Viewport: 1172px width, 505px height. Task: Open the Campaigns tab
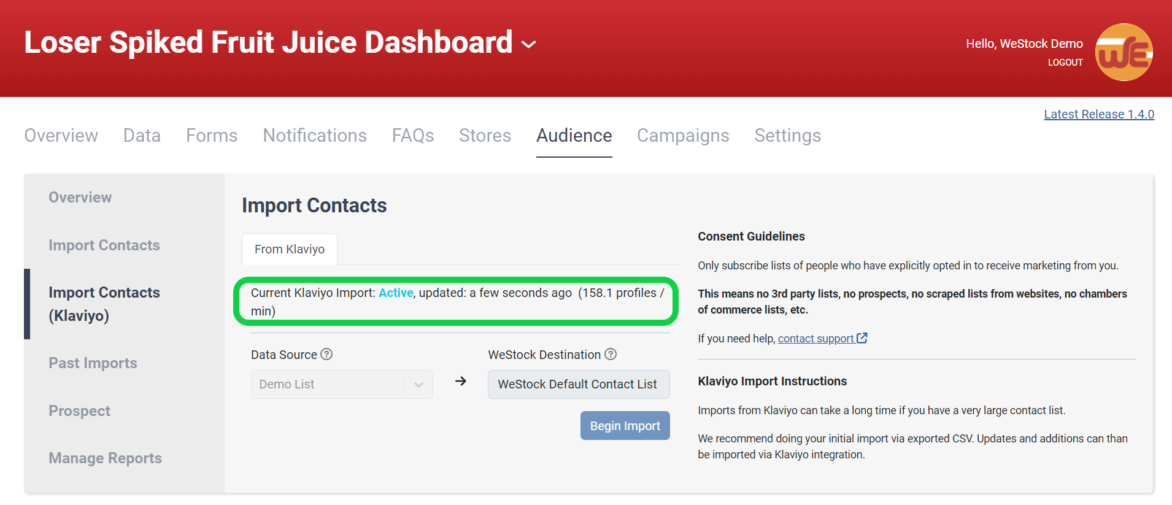pyautogui.click(x=683, y=136)
